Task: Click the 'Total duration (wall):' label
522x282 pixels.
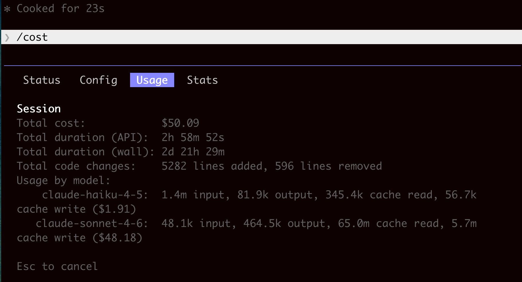Action: pyautogui.click(x=85, y=152)
